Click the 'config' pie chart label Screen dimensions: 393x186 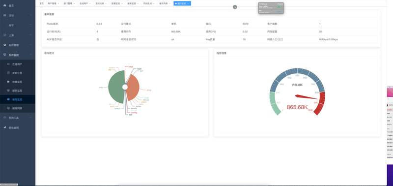pos(134,113)
